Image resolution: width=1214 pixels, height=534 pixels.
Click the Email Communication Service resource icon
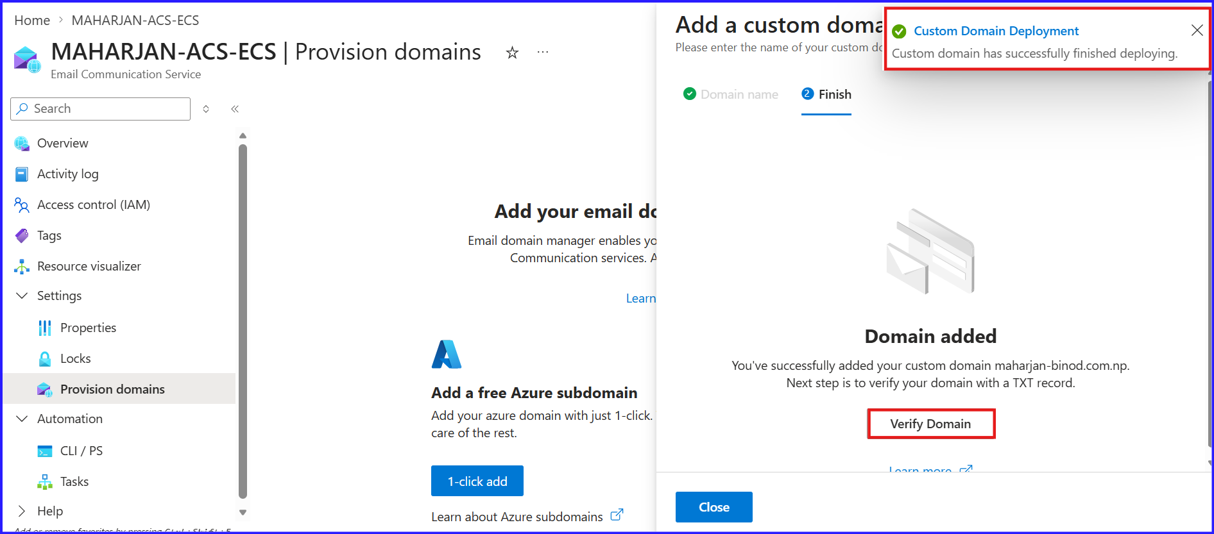(27, 60)
